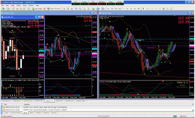Open the Strategy Tester icon
This screenshot has width=195, height=118.
coord(29,9)
